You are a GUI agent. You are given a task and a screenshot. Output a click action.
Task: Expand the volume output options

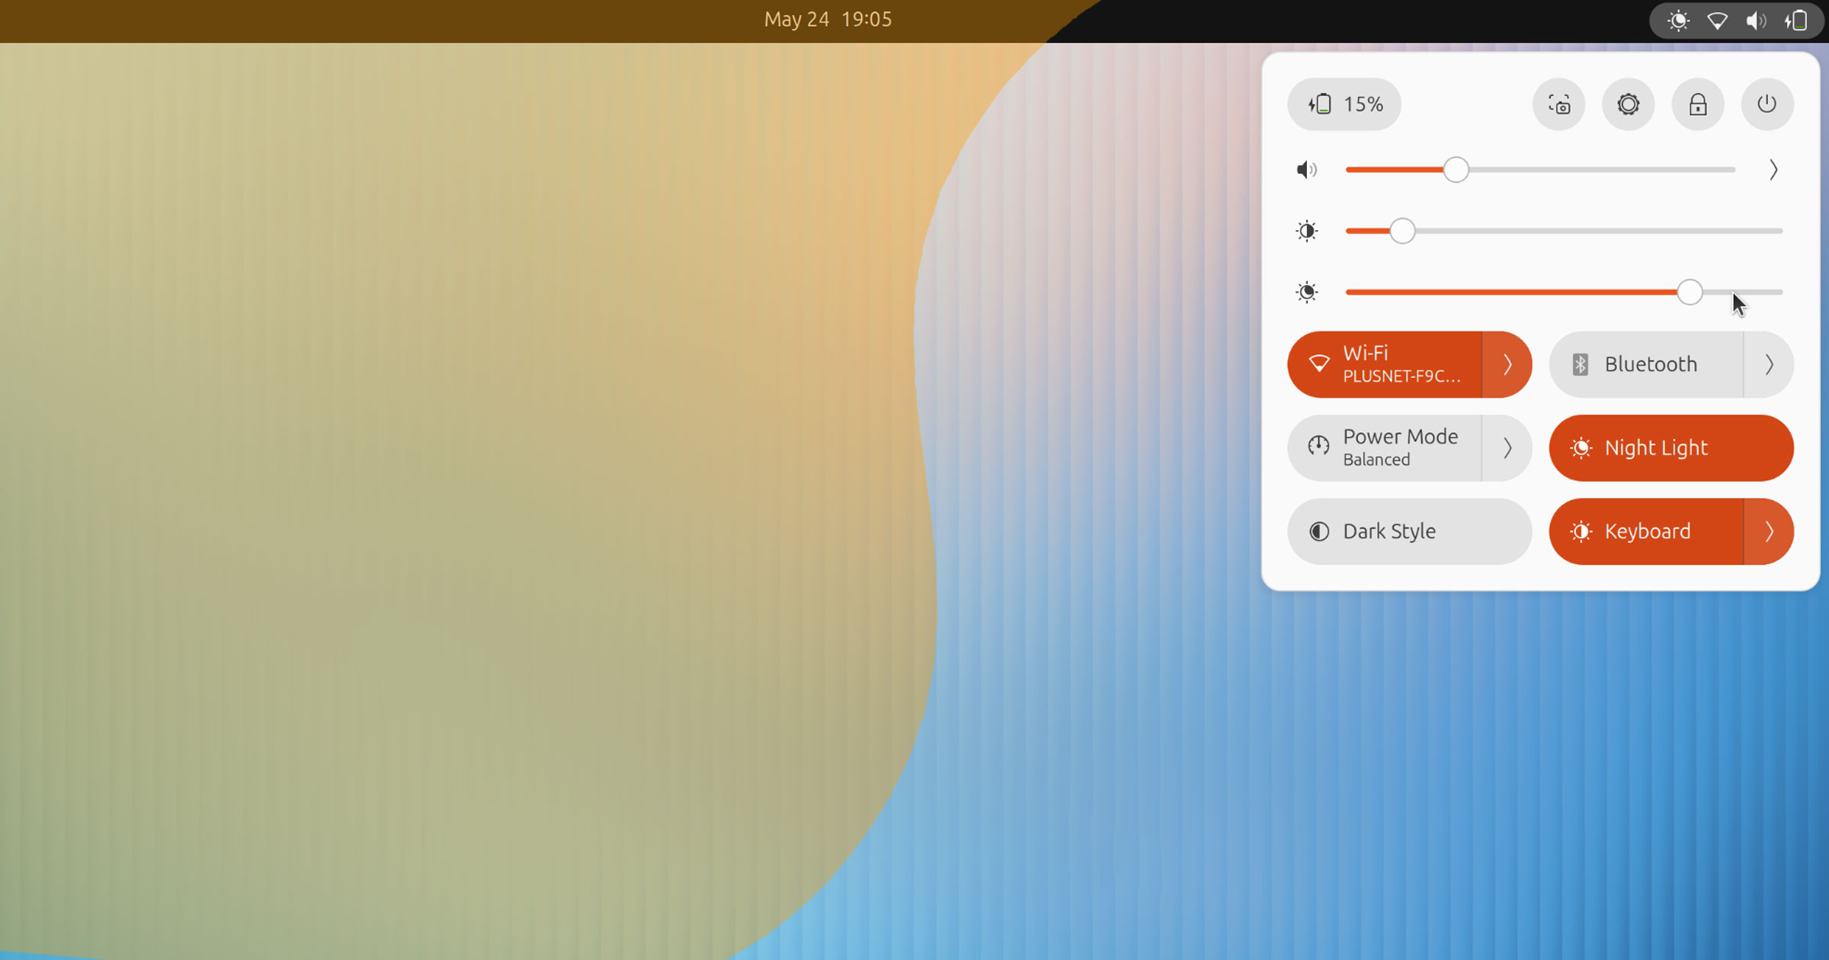pos(1774,170)
